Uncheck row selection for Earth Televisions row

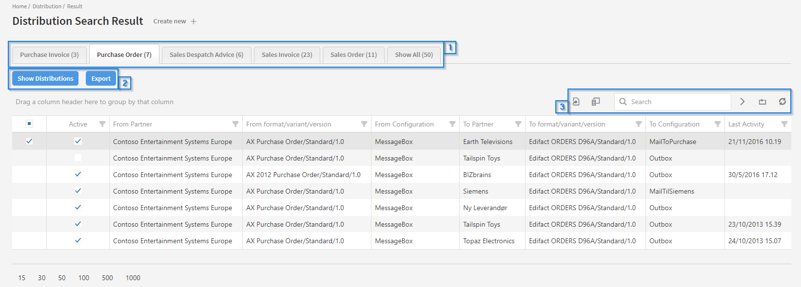click(29, 141)
